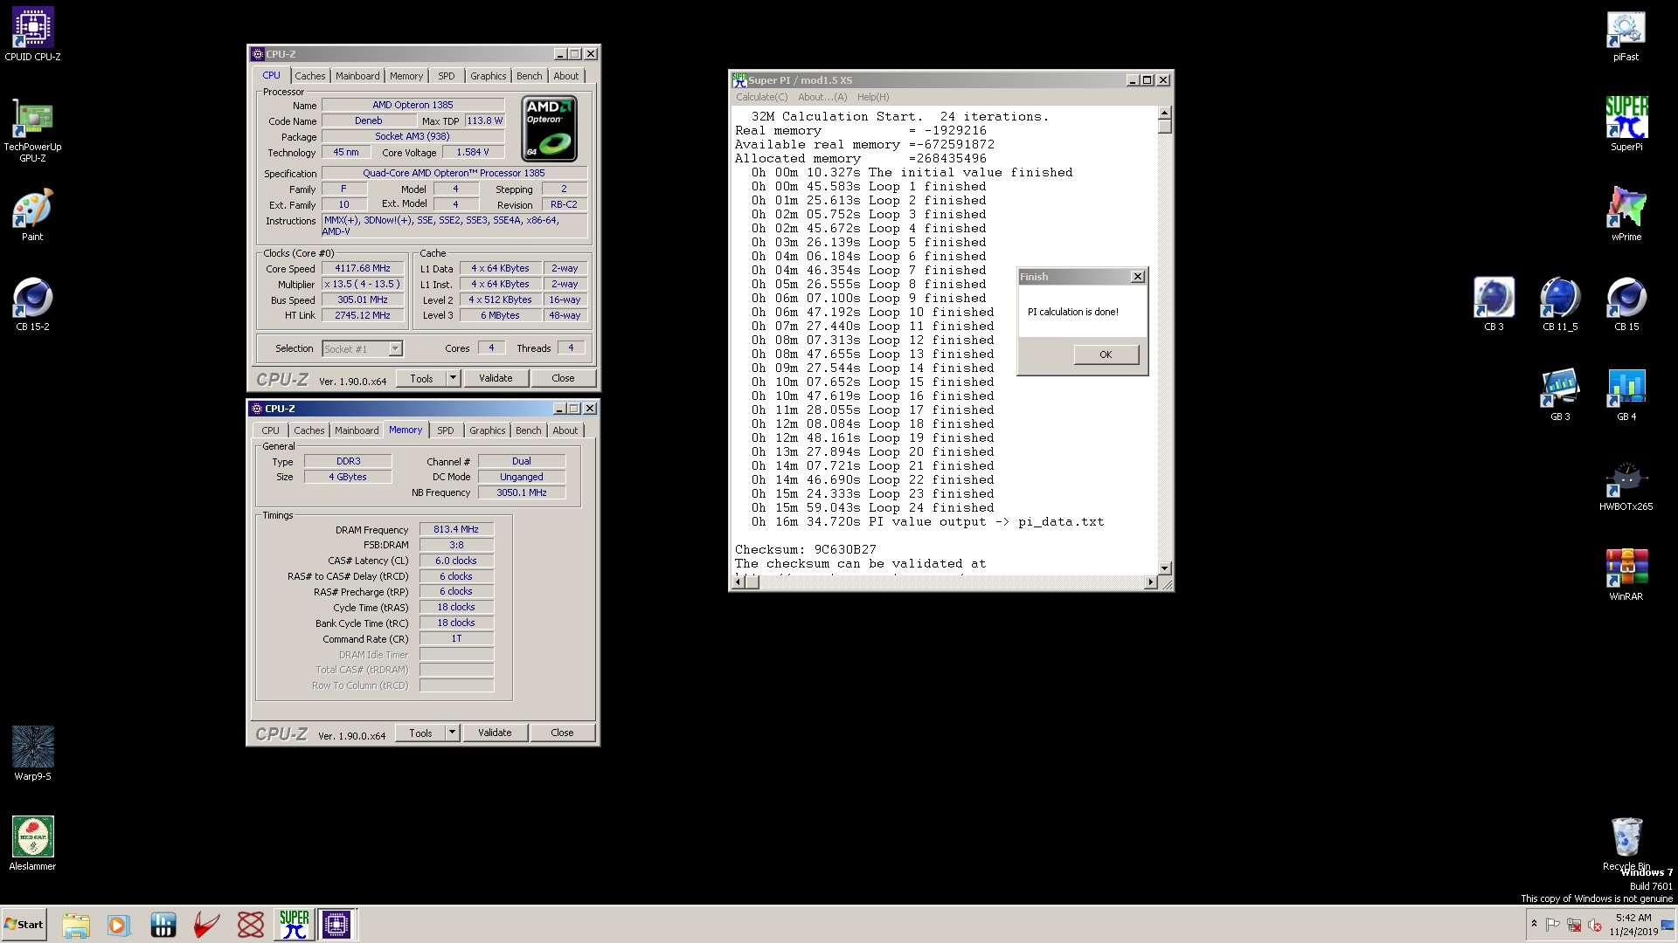
Task: Click the AMD Opteron logo image
Action: tap(549, 129)
